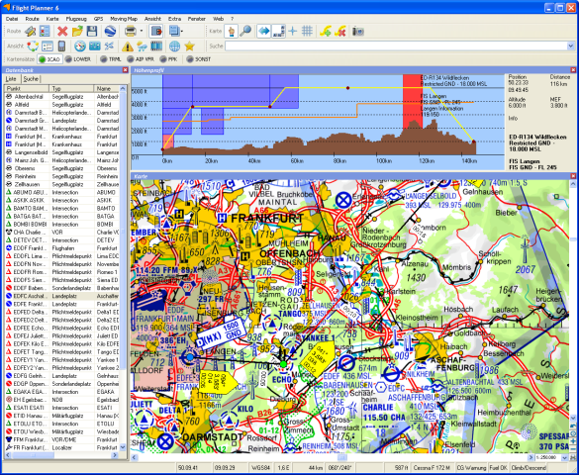Screen dimensions: 579x475
Task: Click the add waypoint yellow-green plus icon
Action: pyautogui.click(x=326, y=32)
